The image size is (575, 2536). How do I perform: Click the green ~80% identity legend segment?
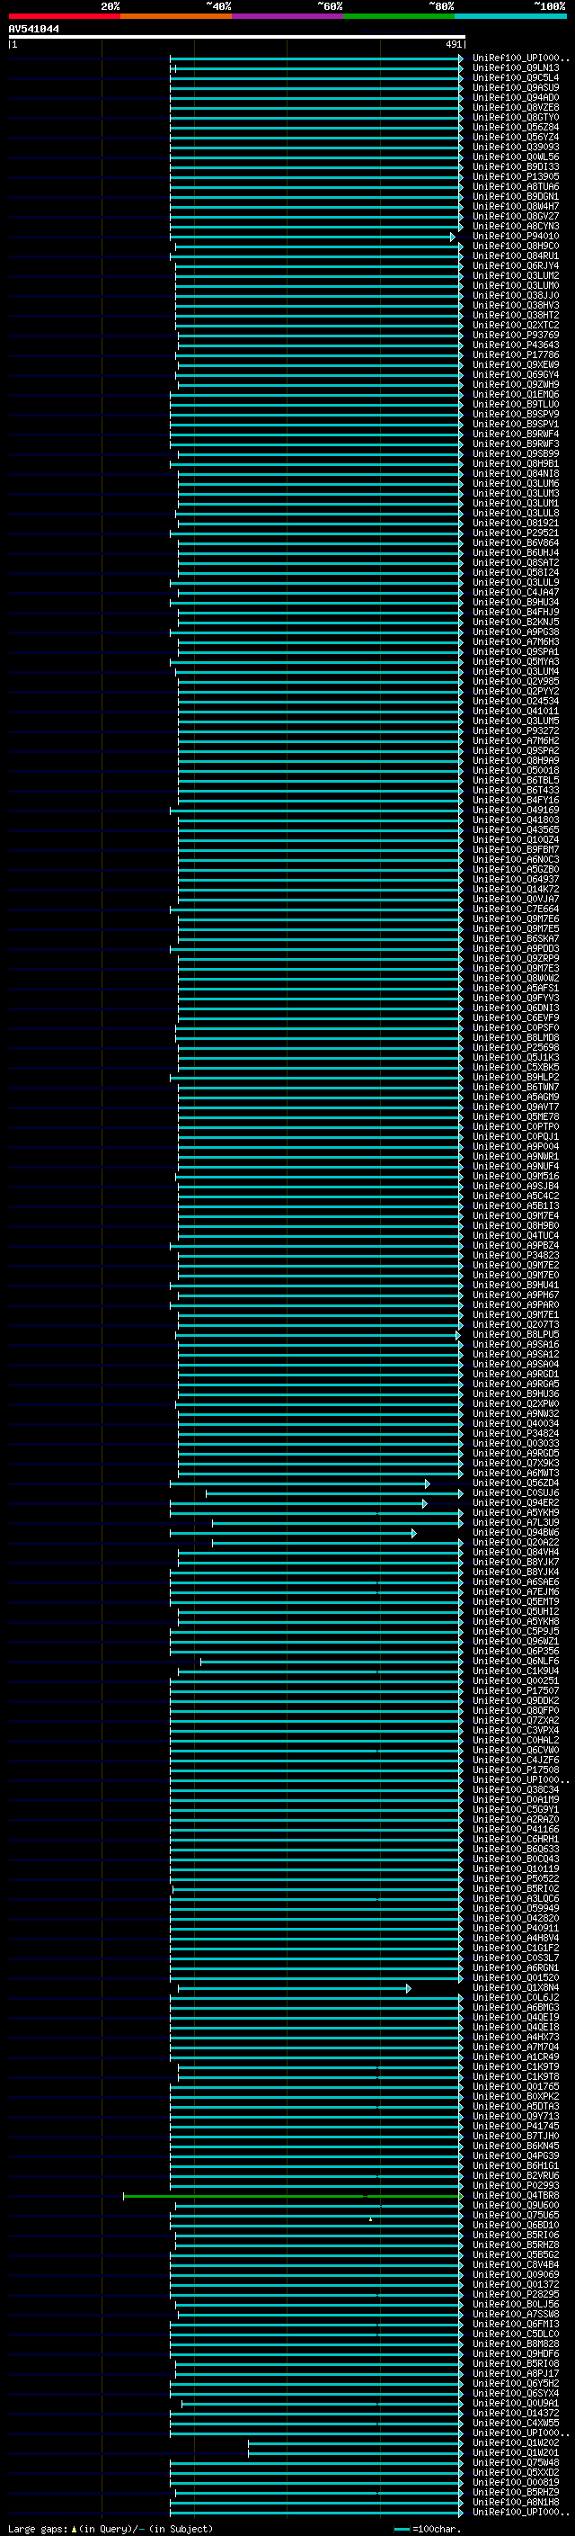[399, 16]
